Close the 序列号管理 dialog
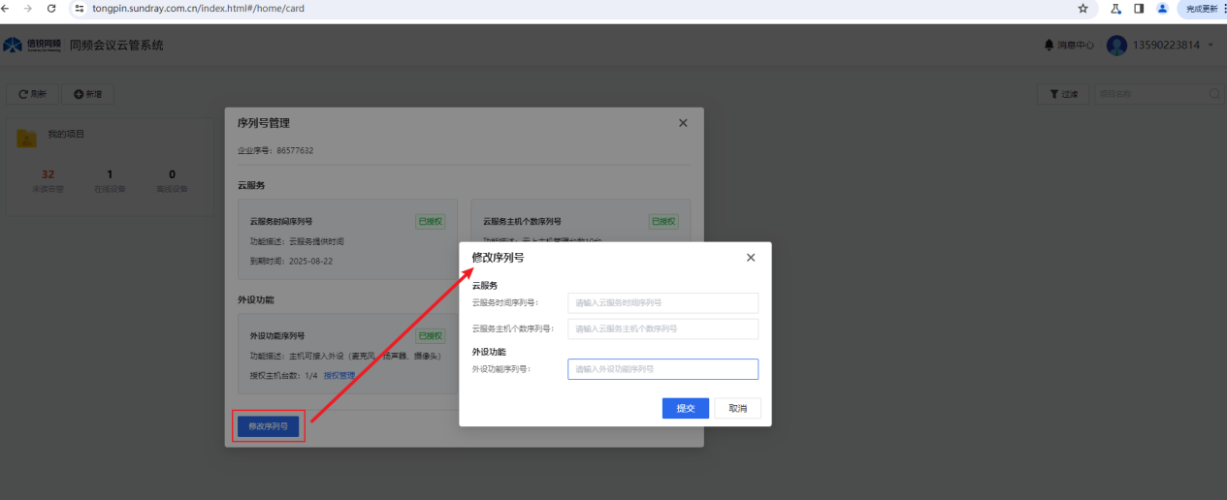The height and width of the screenshot is (500, 1227). coord(683,123)
